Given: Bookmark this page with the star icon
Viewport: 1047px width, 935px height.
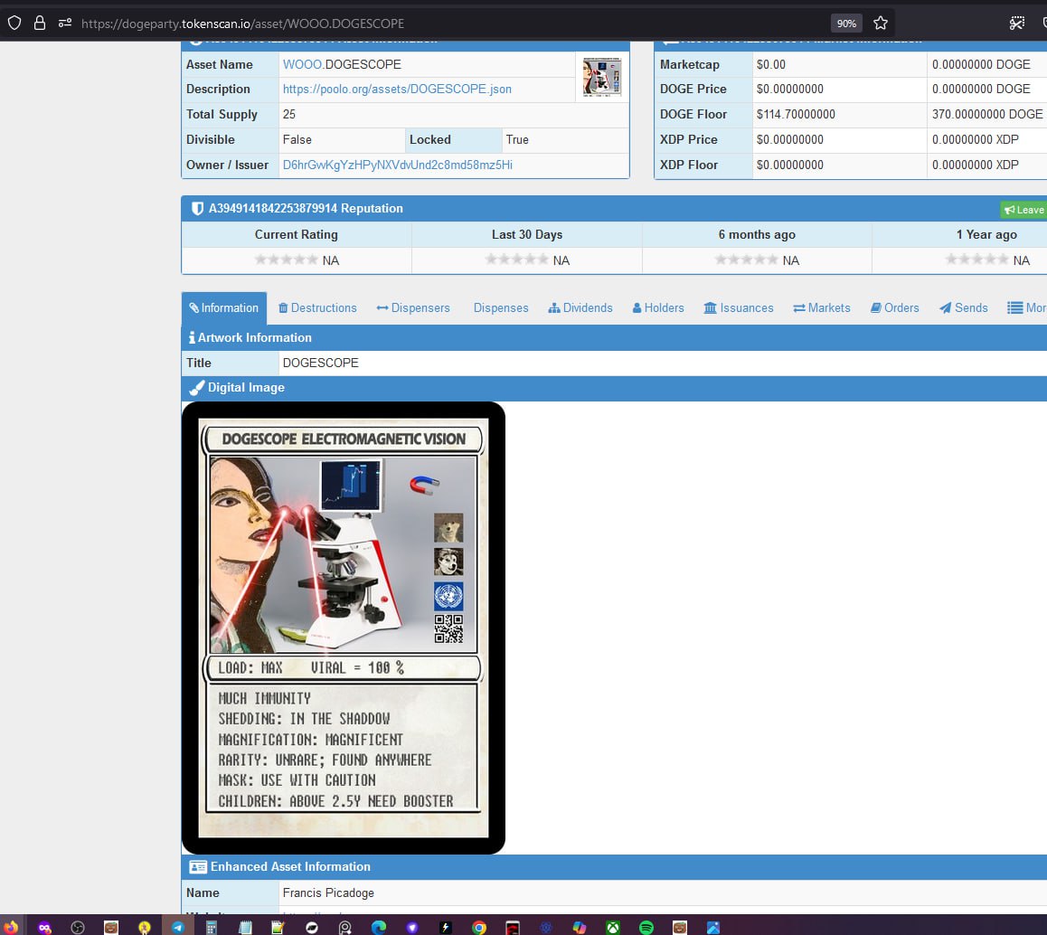Looking at the screenshot, I should point(881,24).
